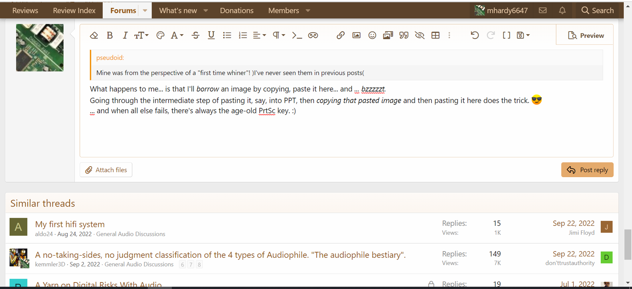Open the text color palette
This screenshot has height=289, width=632.
[160, 35]
